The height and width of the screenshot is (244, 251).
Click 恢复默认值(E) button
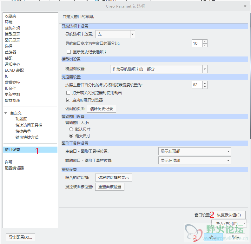click(x=229, y=215)
